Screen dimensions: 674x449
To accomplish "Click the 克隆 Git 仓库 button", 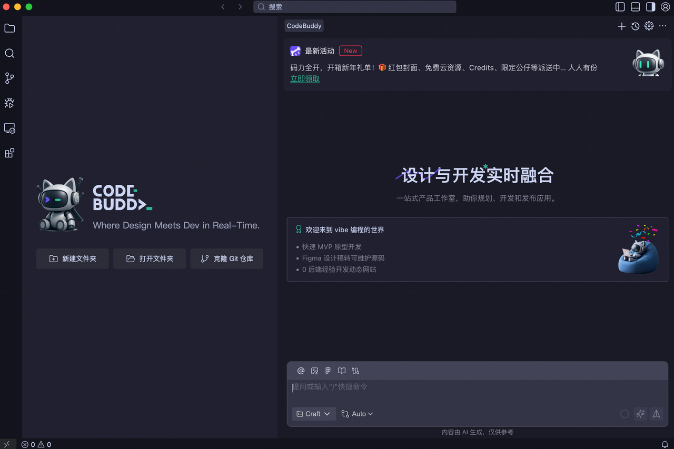I will tap(226, 259).
